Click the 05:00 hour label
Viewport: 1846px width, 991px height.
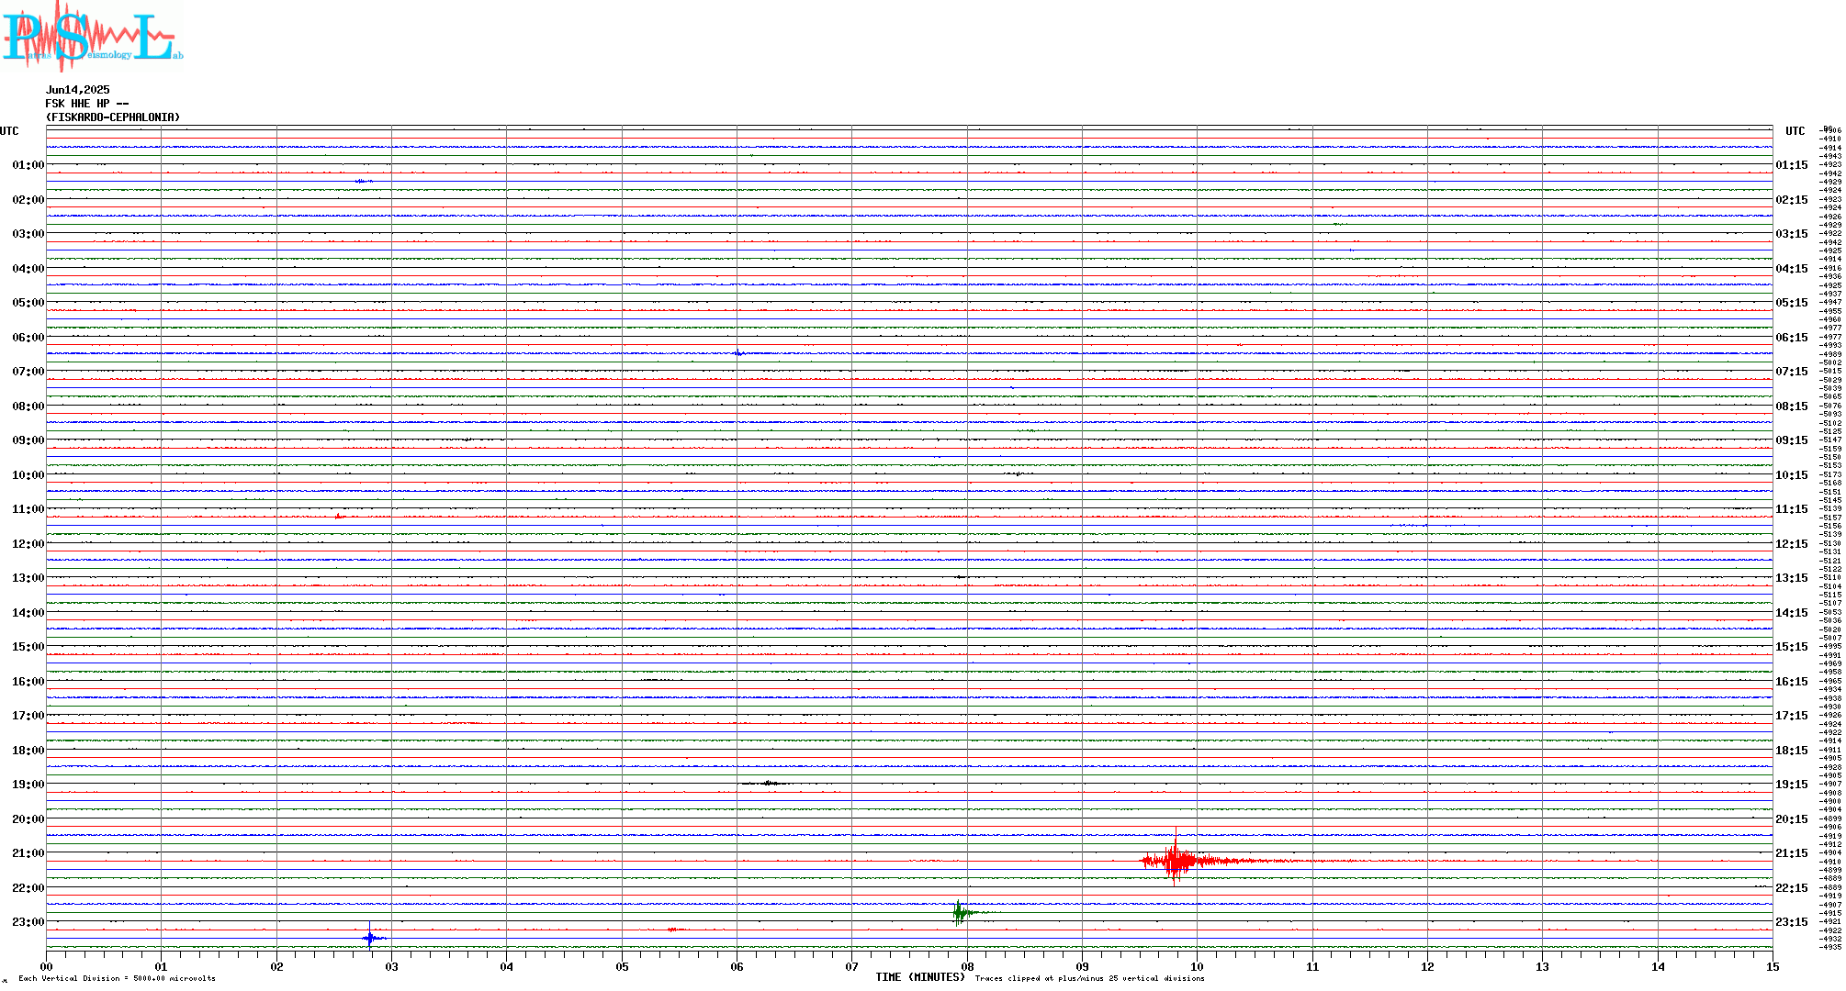(x=28, y=303)
